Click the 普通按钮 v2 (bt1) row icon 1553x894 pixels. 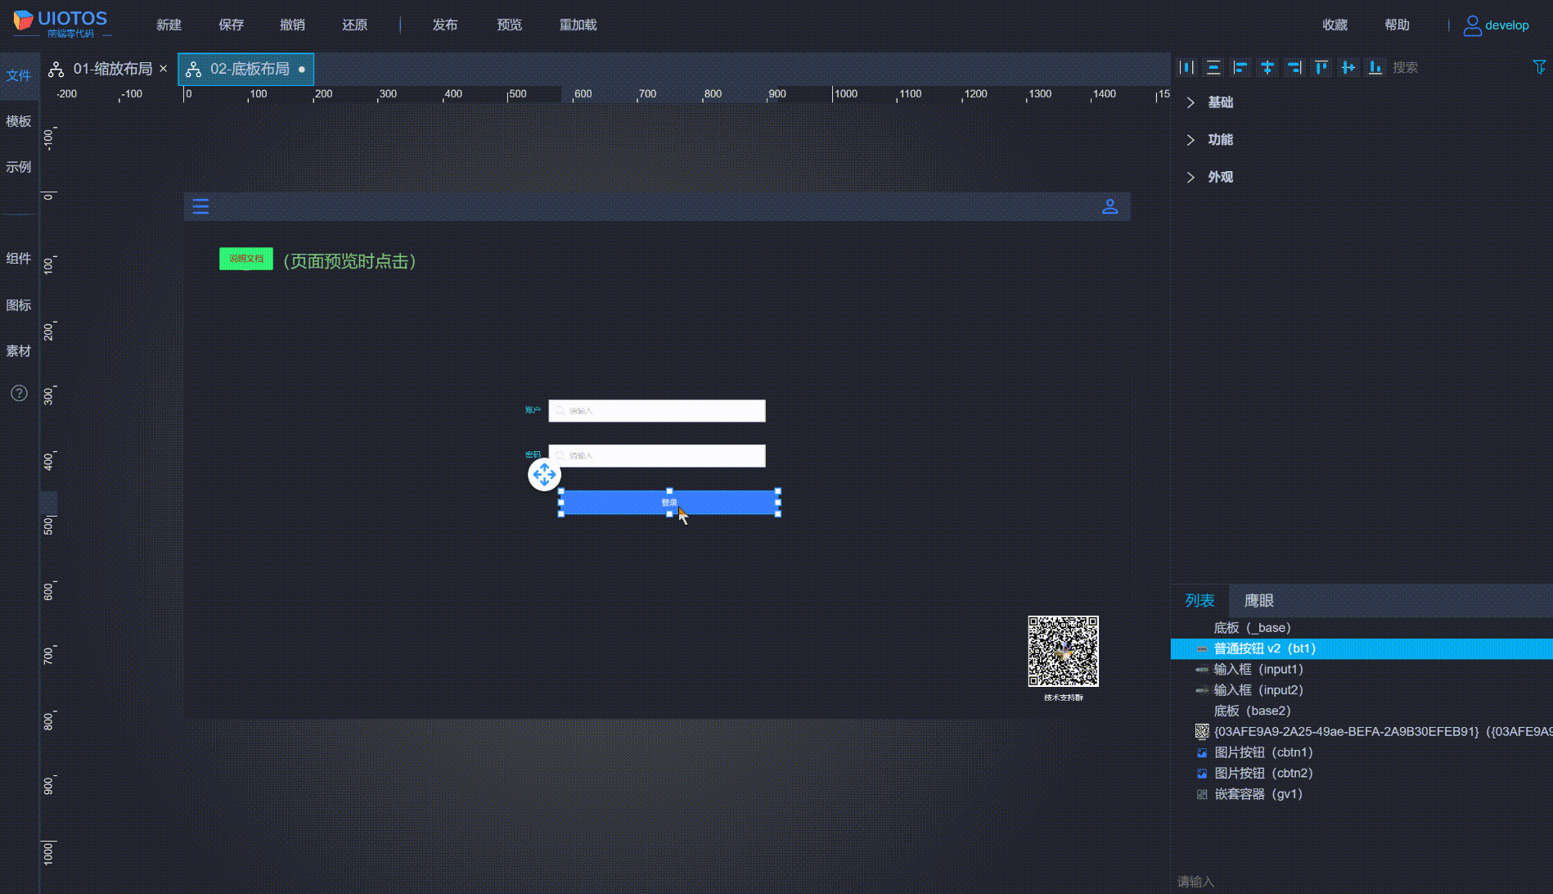coord(1202,649)
